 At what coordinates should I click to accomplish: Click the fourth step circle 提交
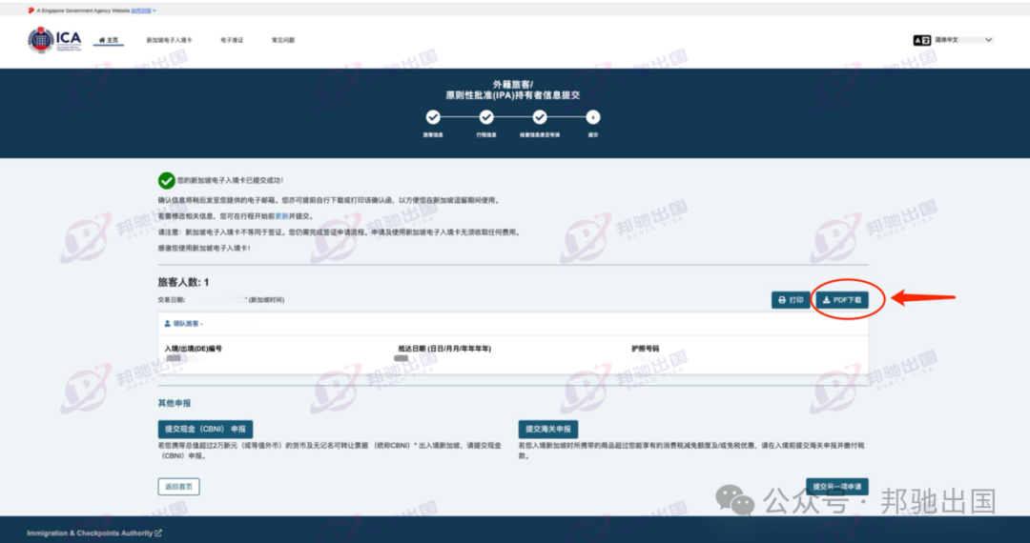click(x=593, y=117)
